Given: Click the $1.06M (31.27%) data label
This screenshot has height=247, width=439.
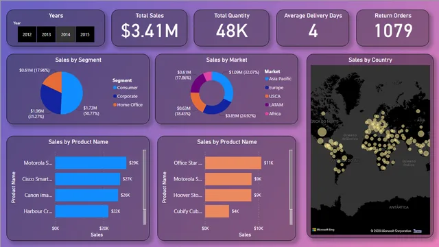Looking at the screenshot, I should coord(36,114).
